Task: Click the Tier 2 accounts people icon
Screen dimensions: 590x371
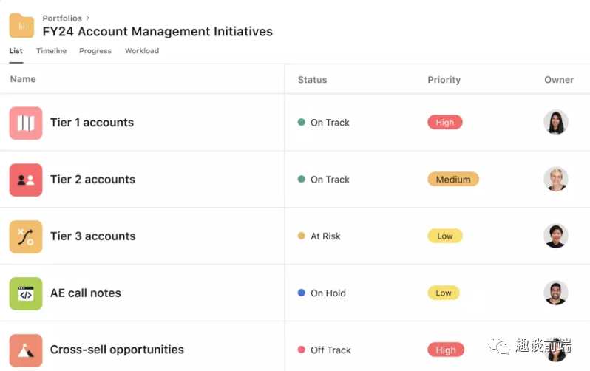Action: click(26, 180)
